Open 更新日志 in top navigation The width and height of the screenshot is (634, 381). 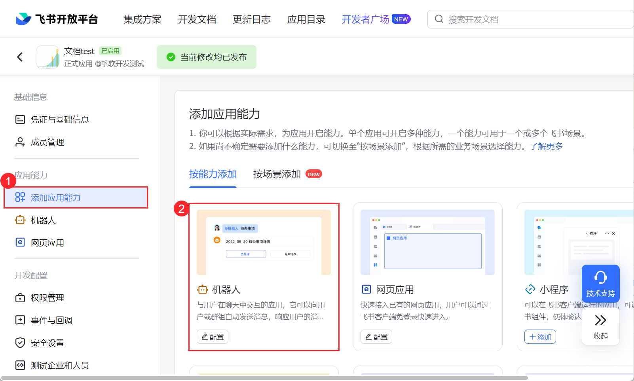252,19
